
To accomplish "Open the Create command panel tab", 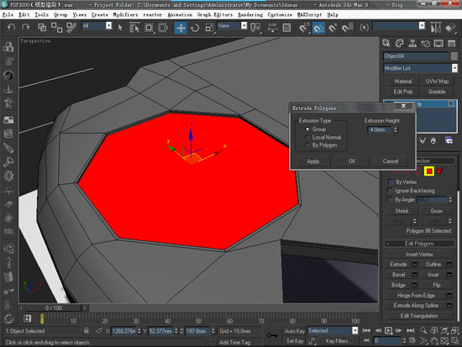I will click(x=386, y=44).
